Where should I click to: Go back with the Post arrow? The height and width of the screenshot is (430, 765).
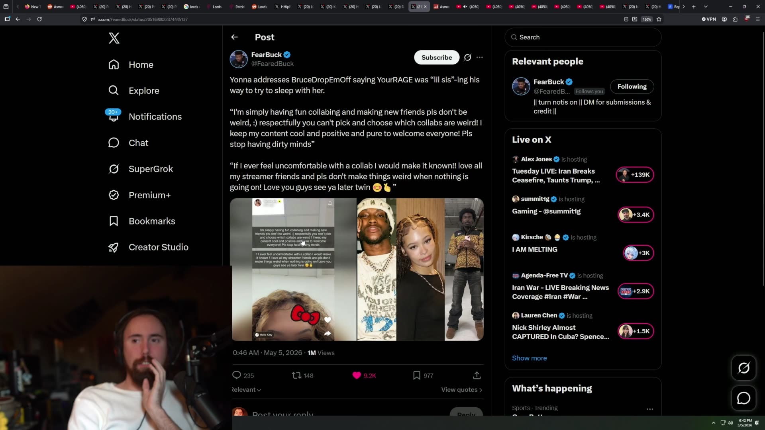point(234,37)
